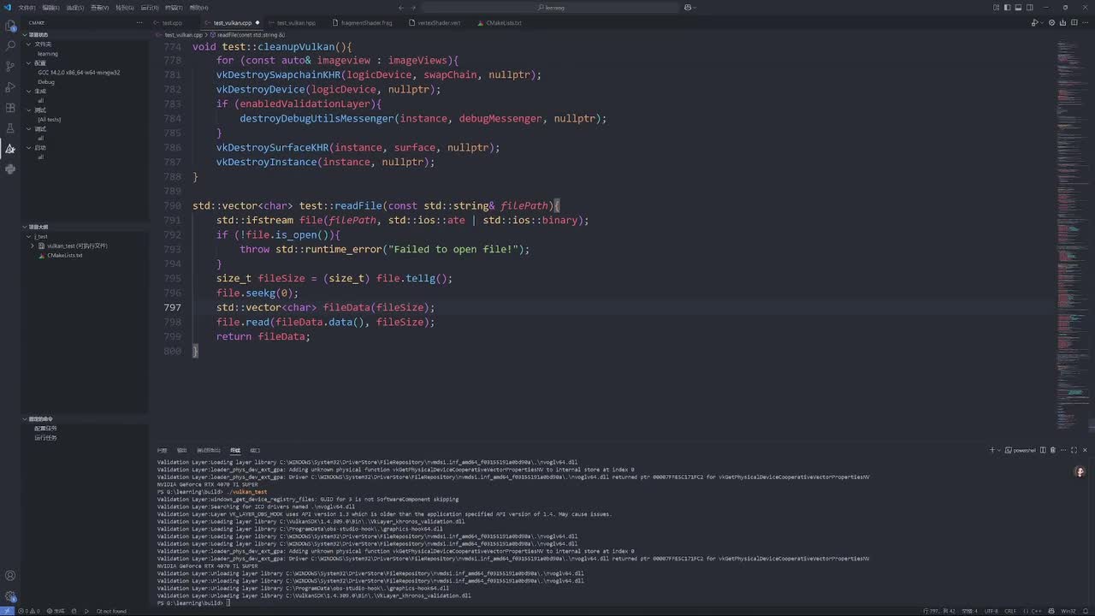The width and height of the screenshot is (1095, 616).
Task: Switch to the test.cpp tab
Action: [x=172, y=23]
